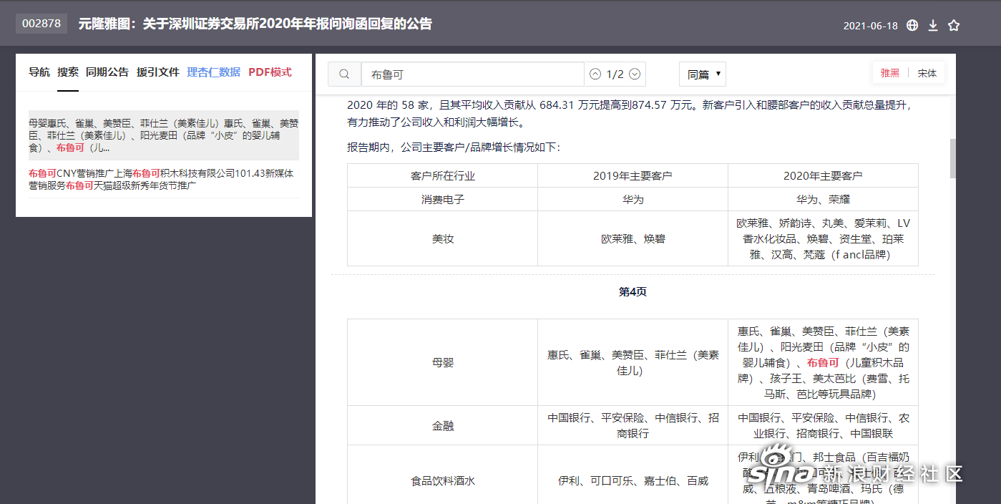Click the globe icon in the header
Image resolution: width=1001 pixels, height=504 pixels.
[x=912, y=25]
